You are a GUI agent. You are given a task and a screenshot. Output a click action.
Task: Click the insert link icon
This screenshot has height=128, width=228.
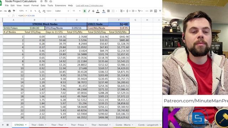coord(147,11)
